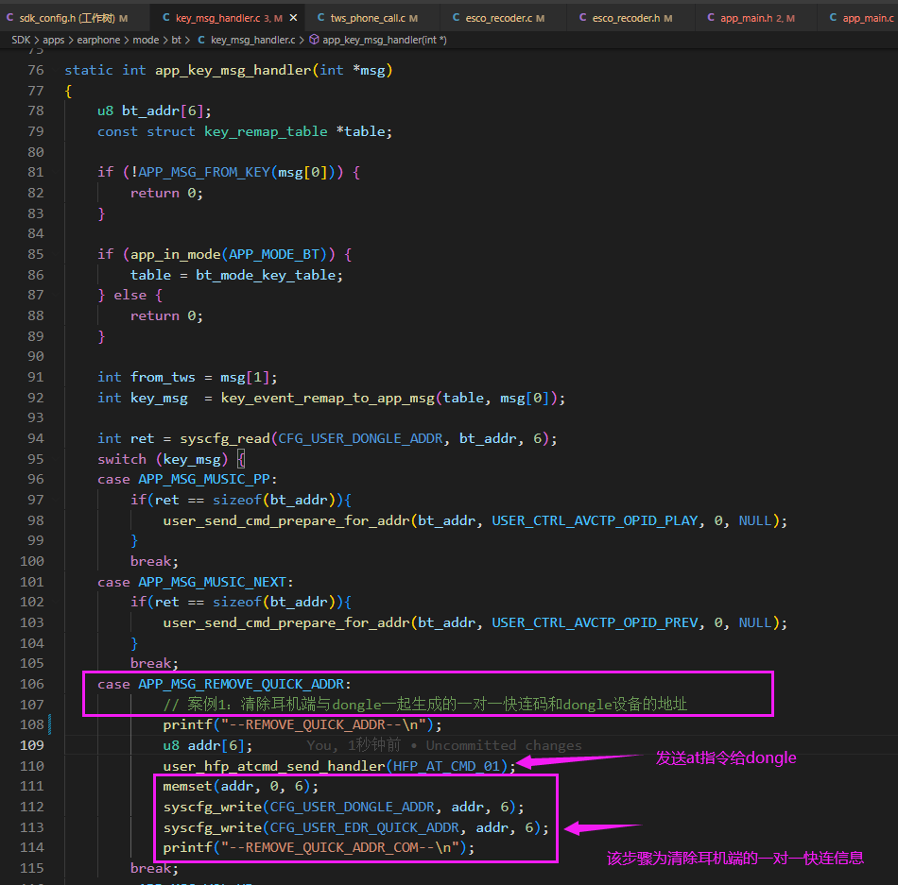Click app_key_msg_handler in the function definition
The height and width of the screenshot is (885, 898).
click(x=233, y=70)
